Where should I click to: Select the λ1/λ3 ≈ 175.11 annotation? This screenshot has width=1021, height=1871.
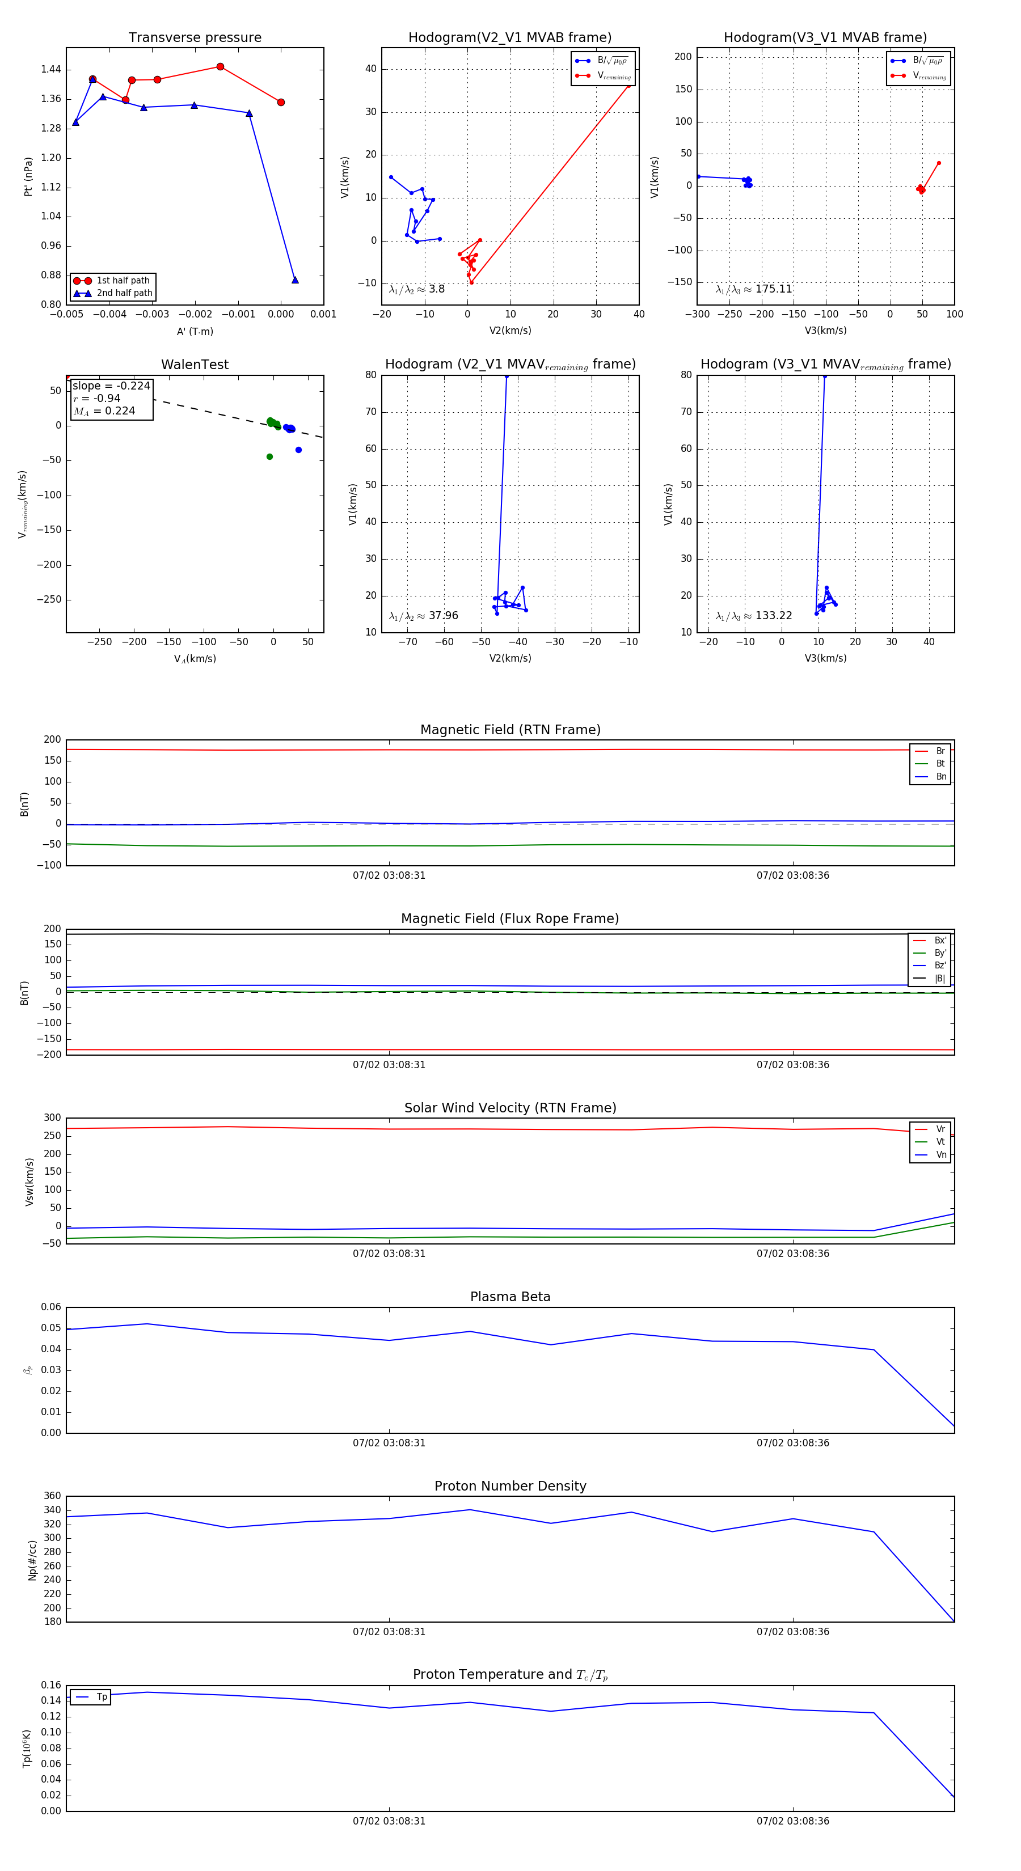coord(754,289)
